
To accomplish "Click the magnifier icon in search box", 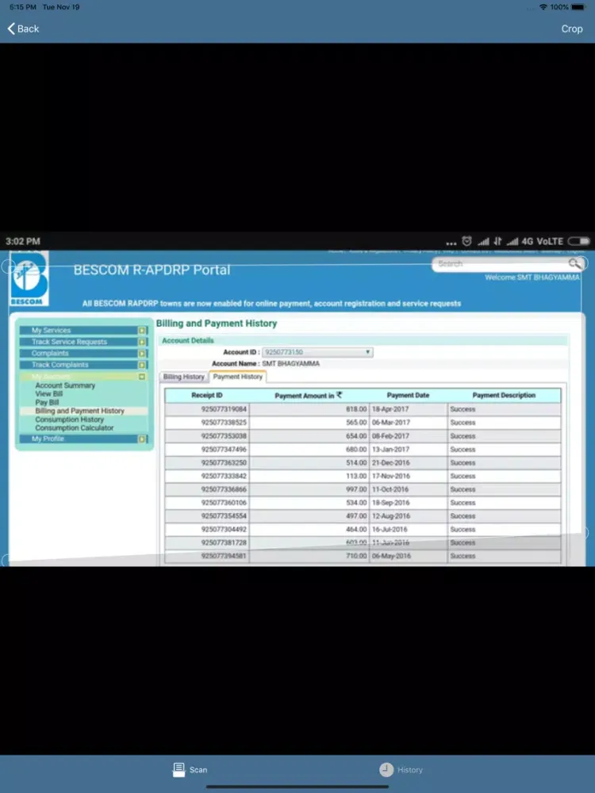I will [574, 264].
